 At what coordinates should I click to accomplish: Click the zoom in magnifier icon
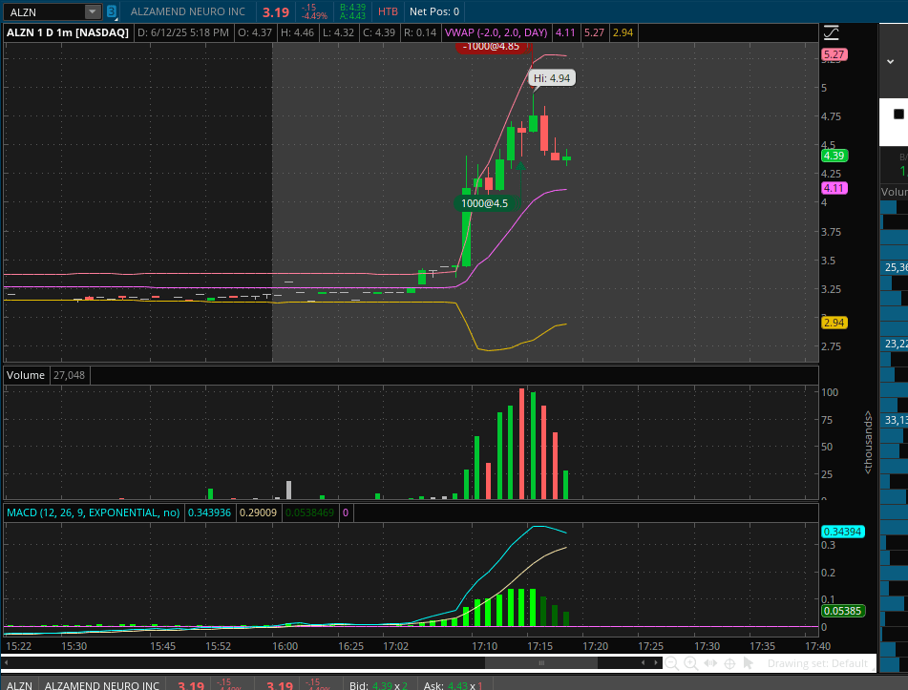(x=690, y=663)
